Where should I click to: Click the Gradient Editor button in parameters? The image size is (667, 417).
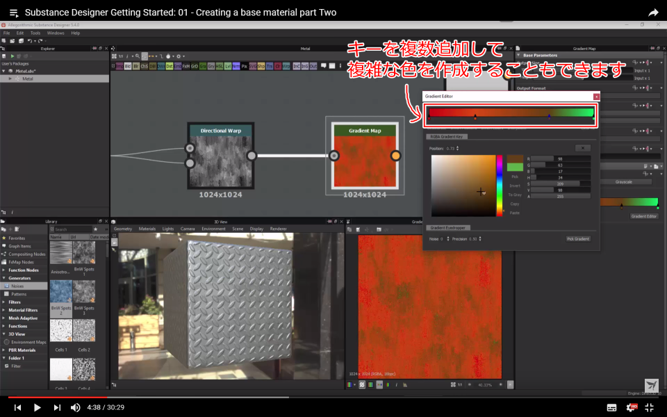tap(644, 216)
